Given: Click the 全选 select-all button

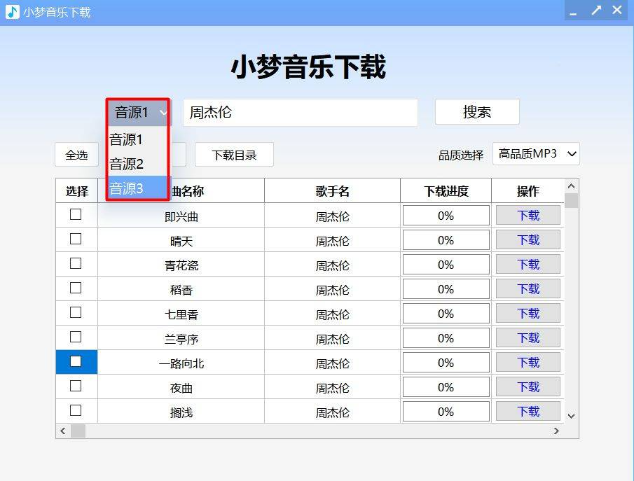Looking at the screenshot, I should 76,155.
